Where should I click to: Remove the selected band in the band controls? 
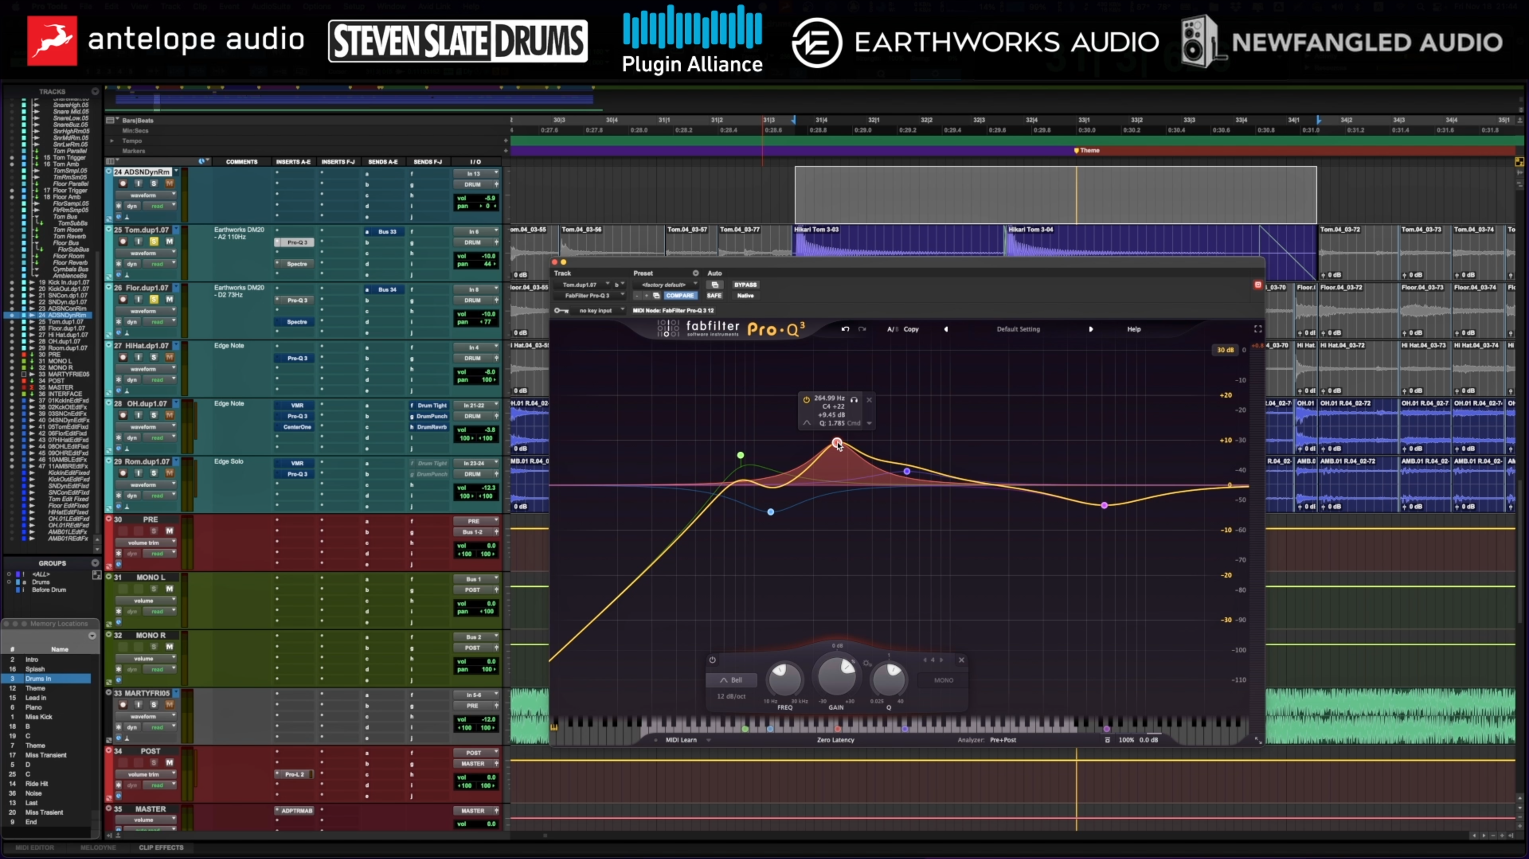[x=962, y=660]
